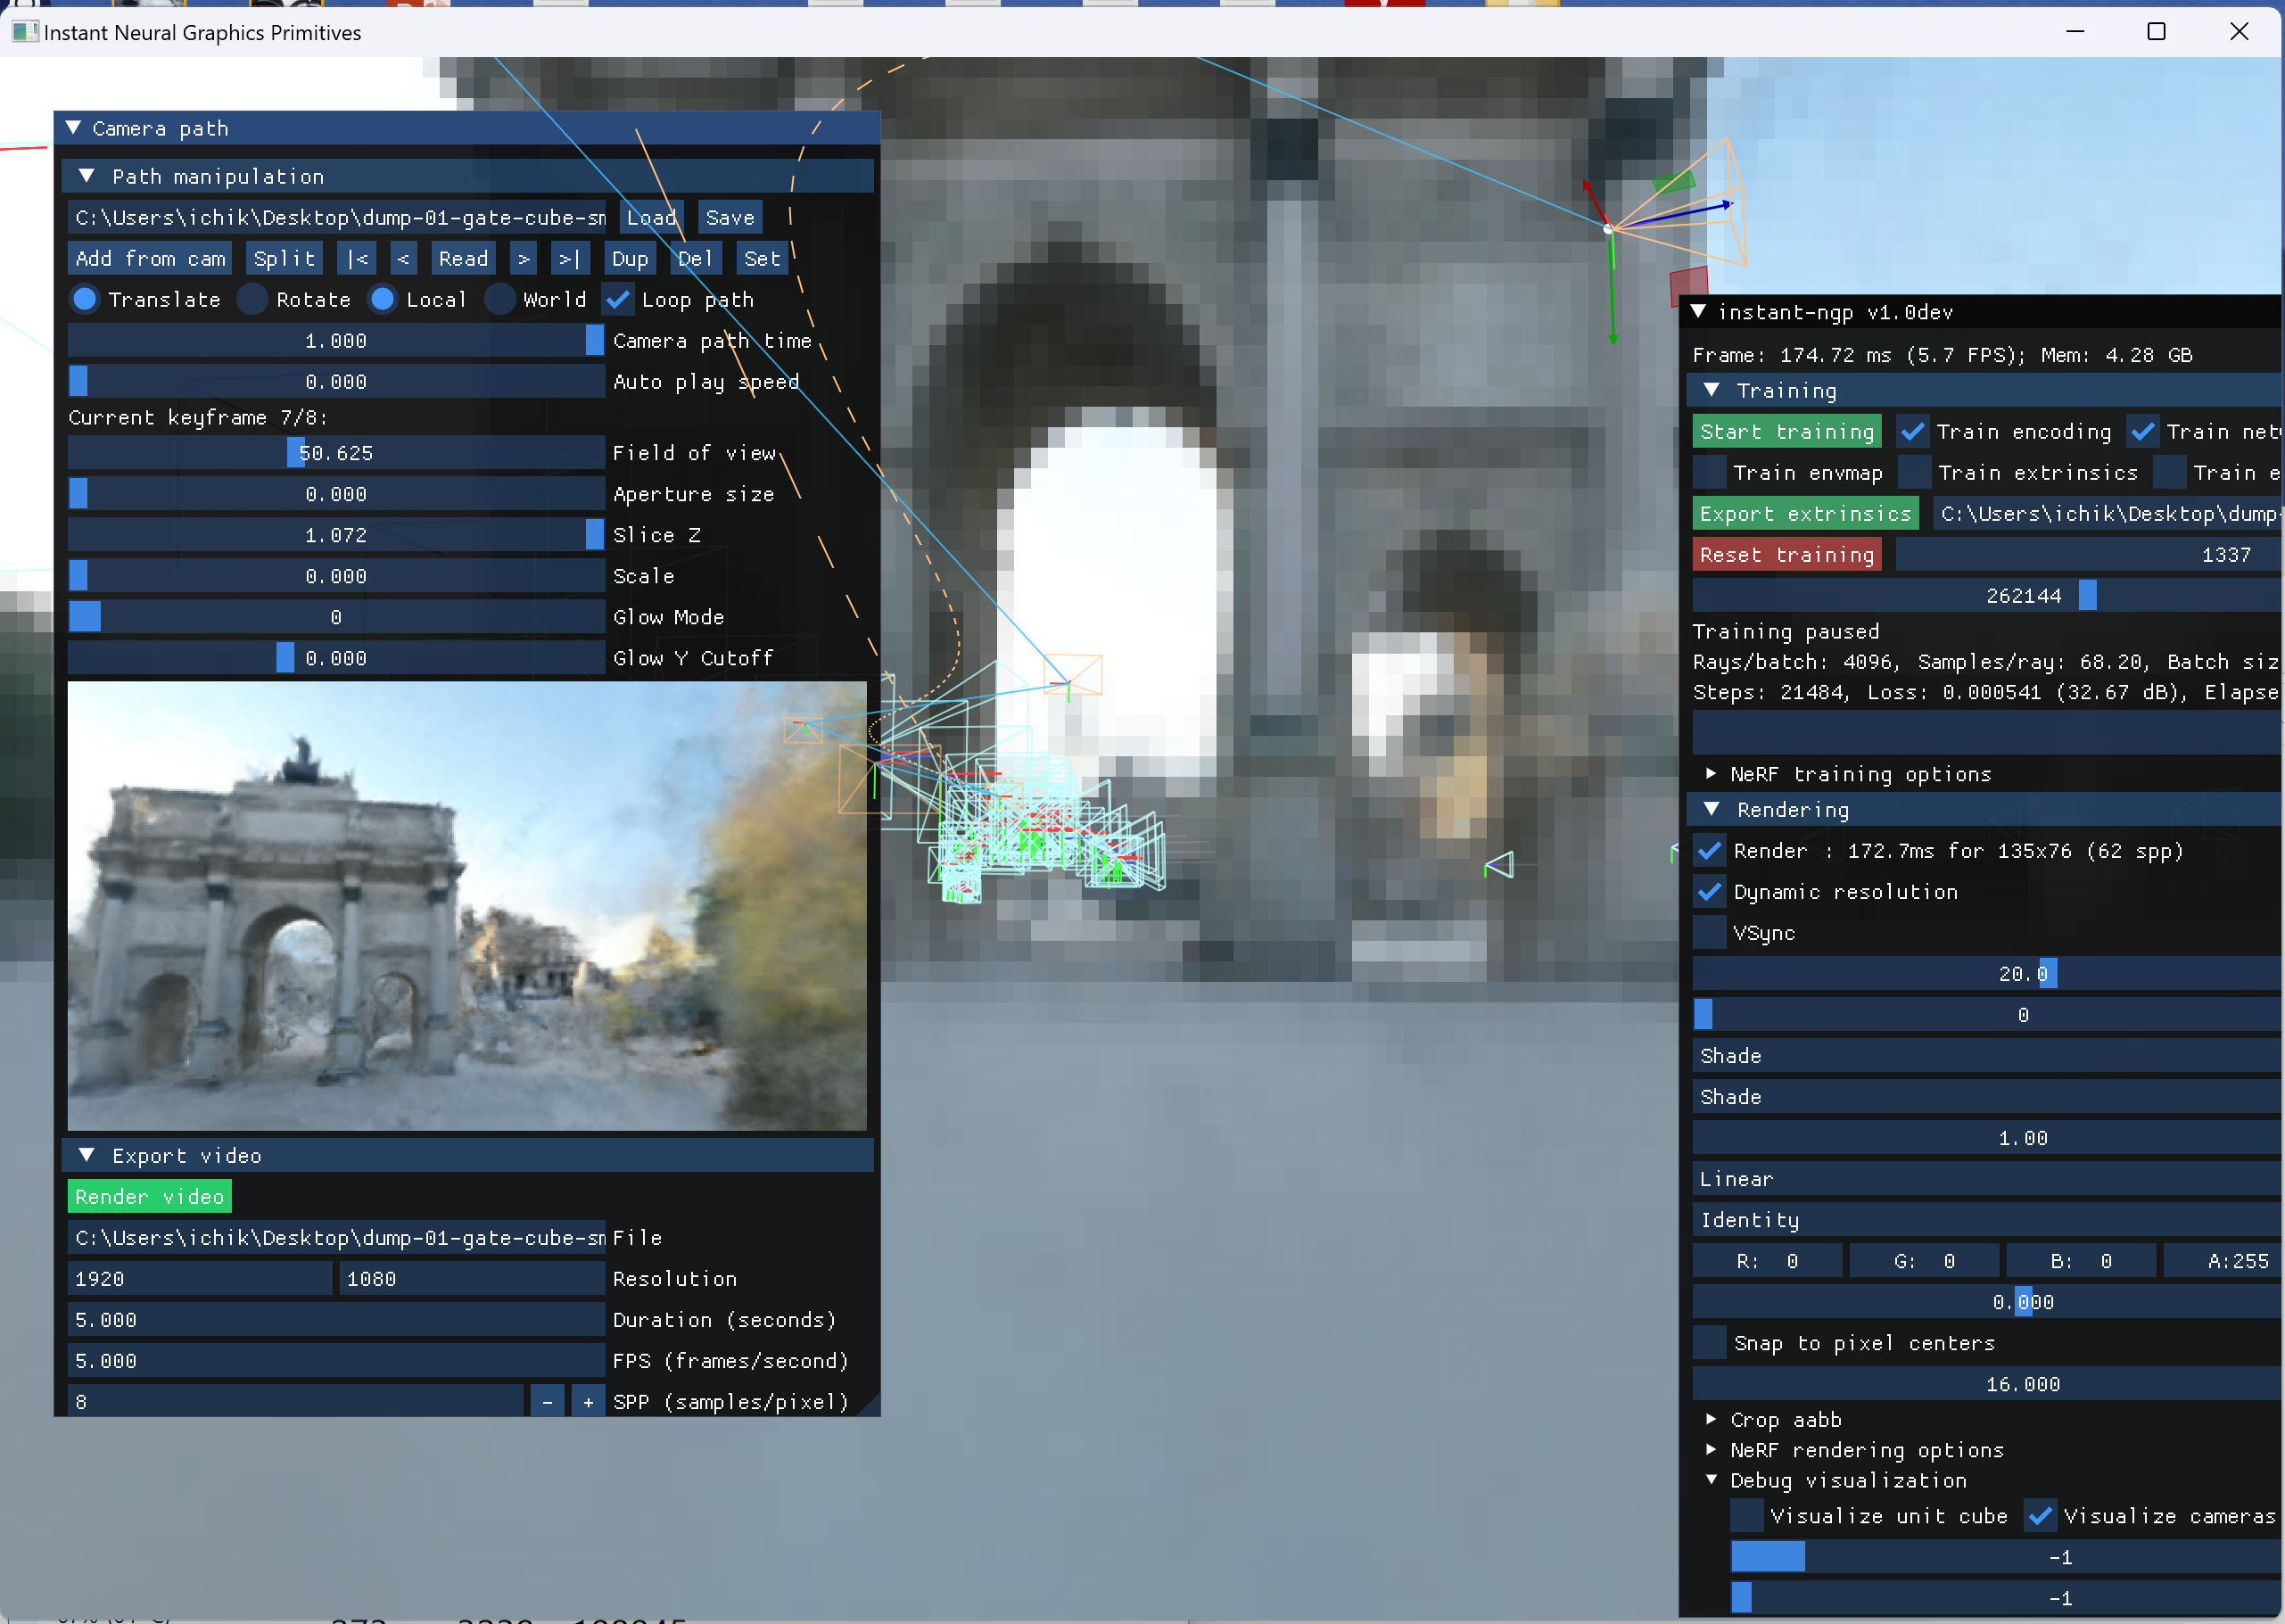Open the first Shade dropdown

coord(1988,1056)
